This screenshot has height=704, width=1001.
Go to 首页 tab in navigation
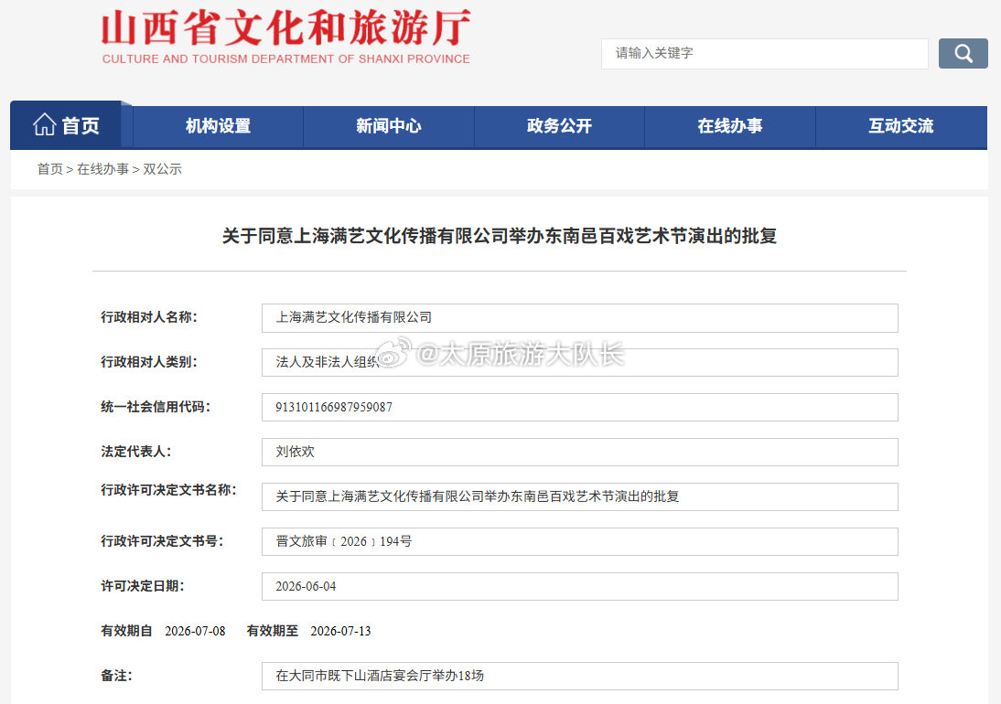pyautogui.click(x=67, y=125)
